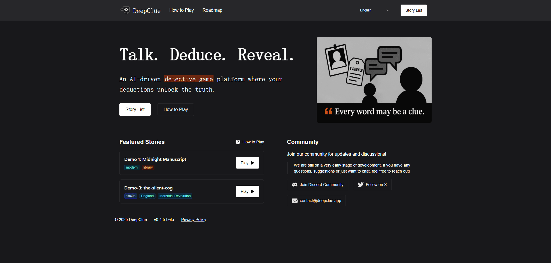Screen dimensions: 551x263
Task: Click the England tag
Action: tap(148, 196)
